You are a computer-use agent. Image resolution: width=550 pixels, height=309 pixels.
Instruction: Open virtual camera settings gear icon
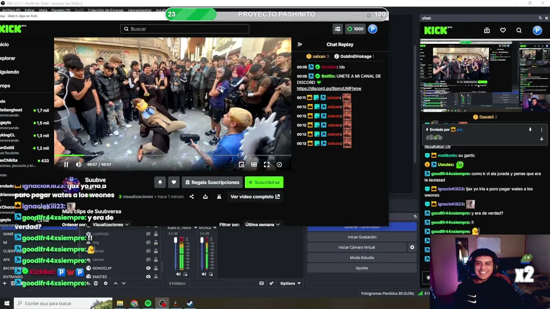pyautogui.click(x=412, y=247)
